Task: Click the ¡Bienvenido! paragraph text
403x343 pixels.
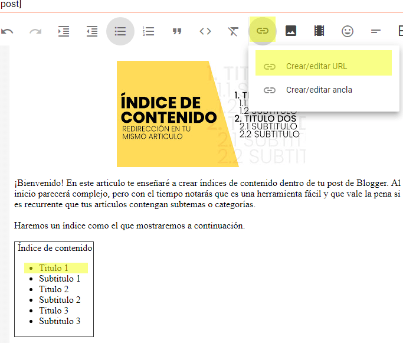Action: point(208,194)
